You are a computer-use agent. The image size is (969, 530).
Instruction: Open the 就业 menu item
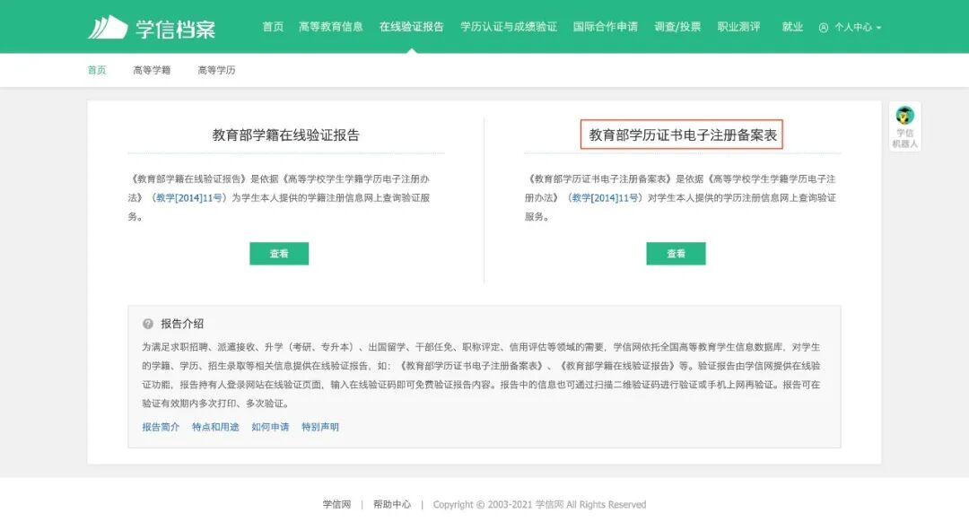[x=792, y=27]
